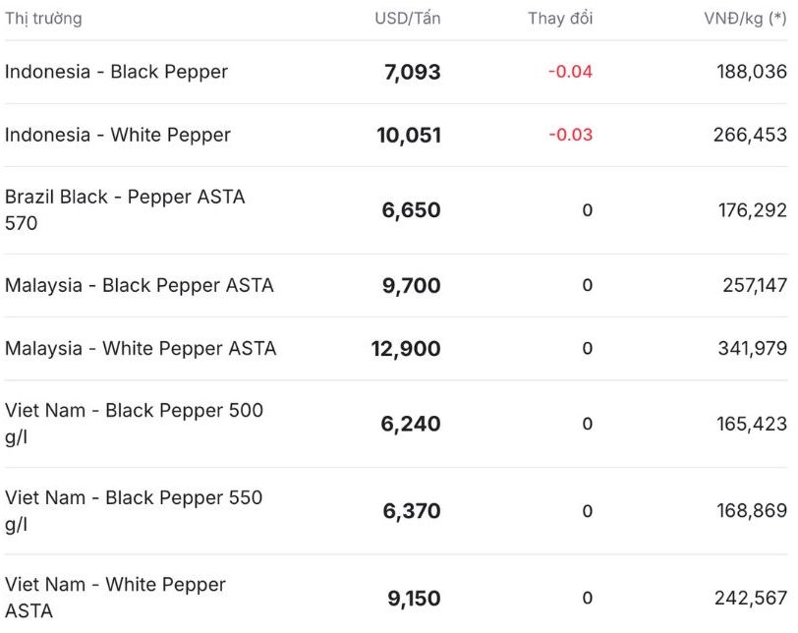The width and height of the screenshot is (798, 633).
Task: Open the Malaysia - Black Pepper ASTA entry
Action: click(139, 285)
